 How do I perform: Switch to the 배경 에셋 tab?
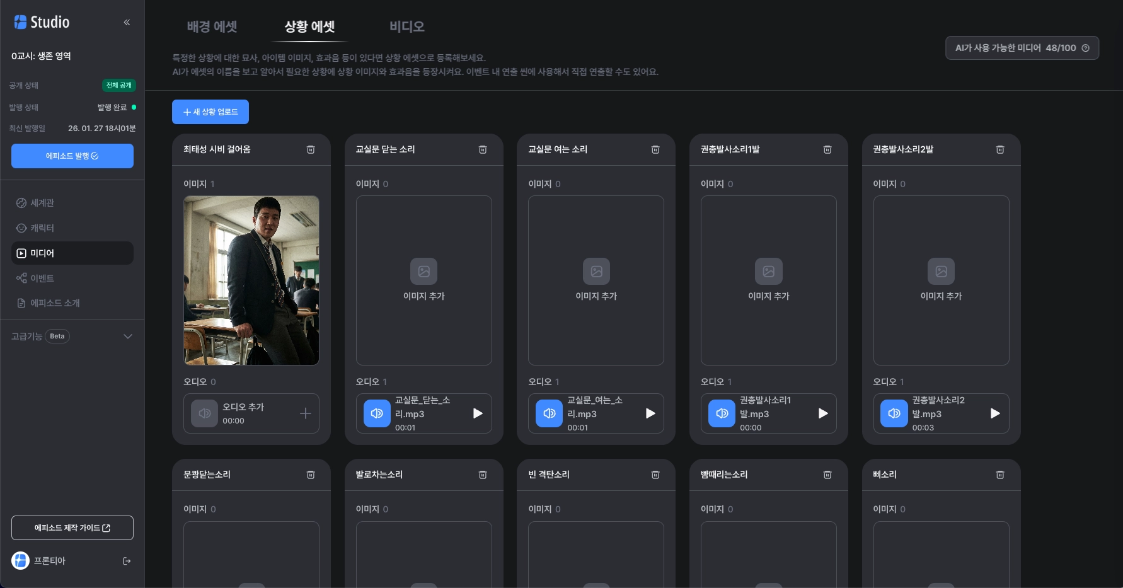pos(212,26)
